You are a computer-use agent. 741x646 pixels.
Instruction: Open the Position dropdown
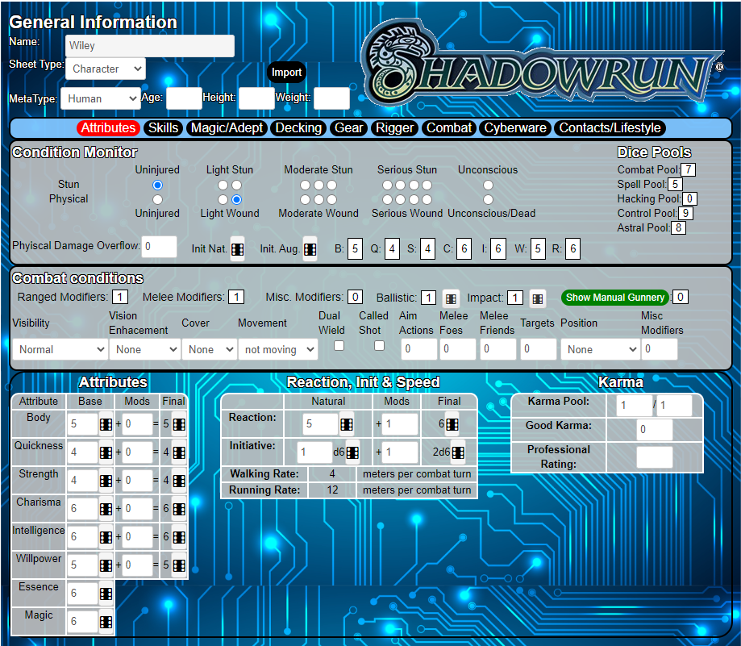point(600,350)
